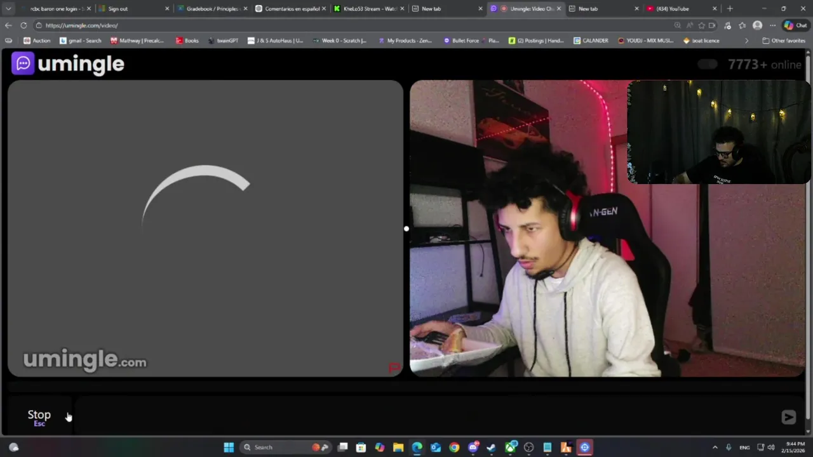Switch to the (434) YouTube tab

[682, 9]
